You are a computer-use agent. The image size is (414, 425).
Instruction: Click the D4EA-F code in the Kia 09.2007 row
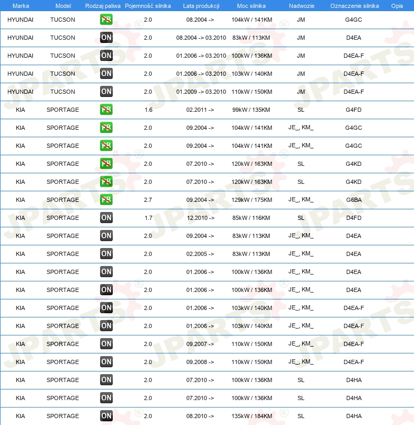(x=354, y=344)
